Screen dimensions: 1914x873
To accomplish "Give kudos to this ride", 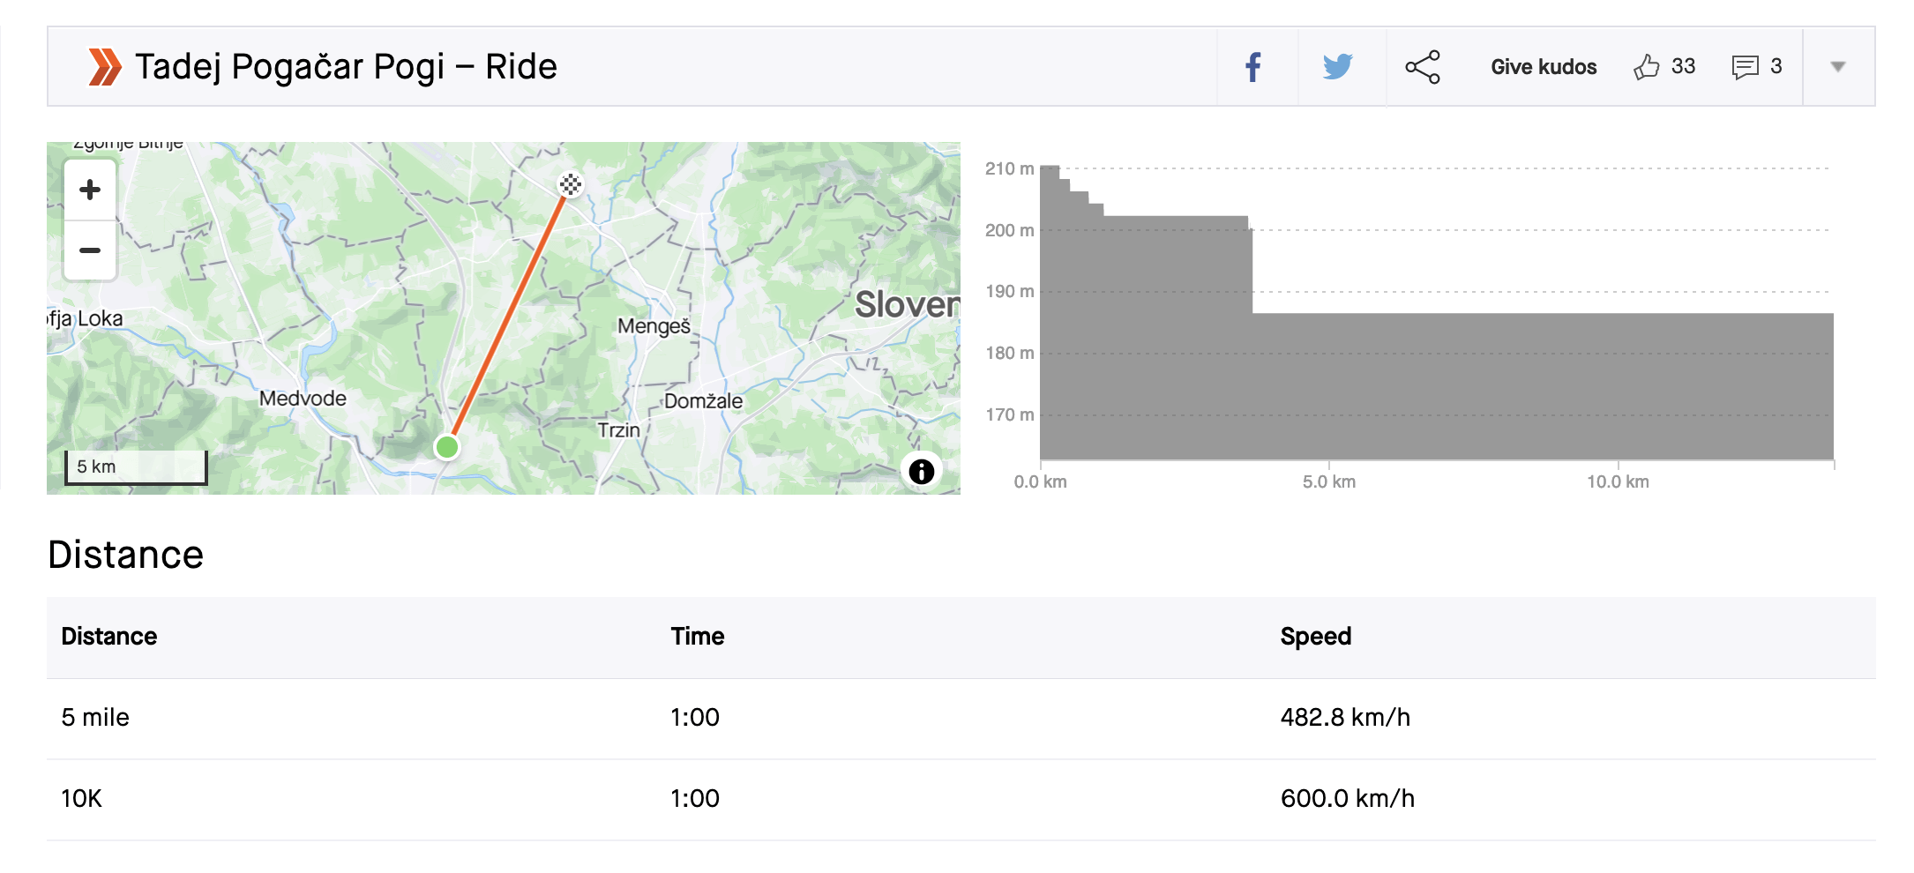I will click(1544, 67).
